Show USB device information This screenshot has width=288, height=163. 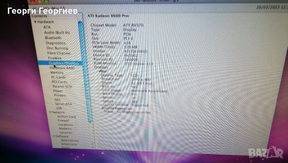[x=59, y=108]
